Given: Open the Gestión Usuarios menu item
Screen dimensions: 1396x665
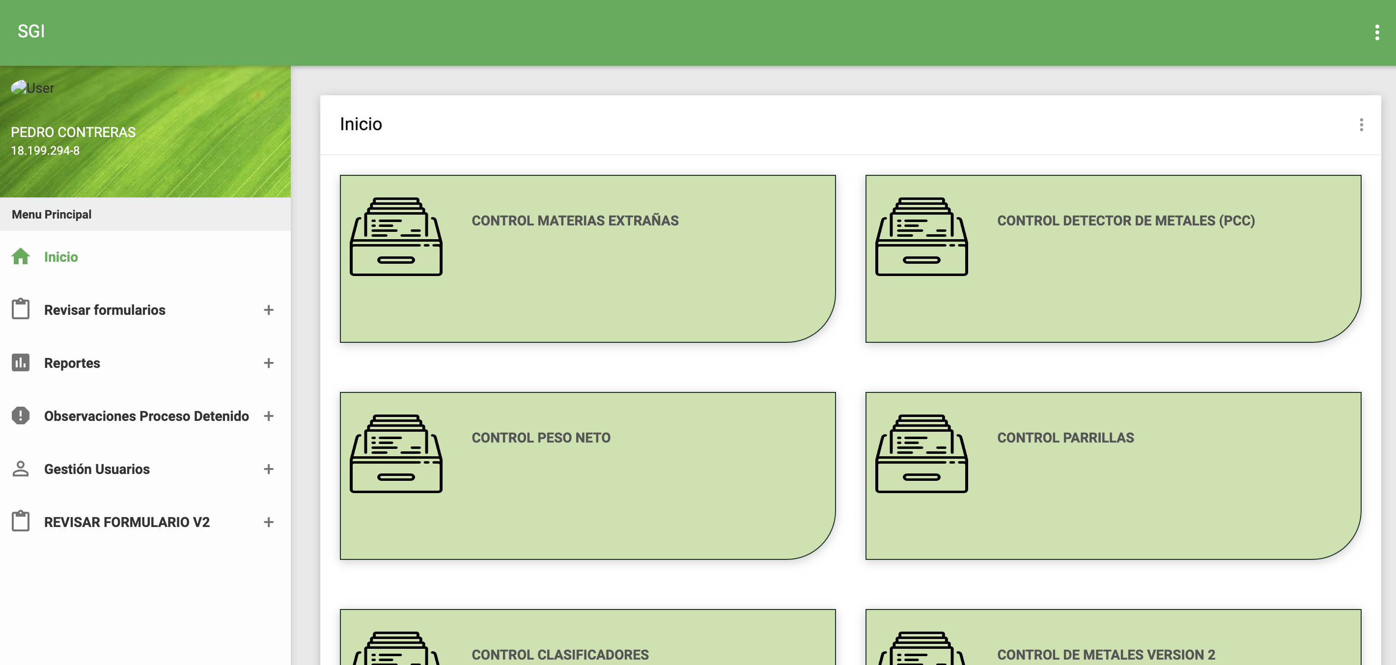Looking at the screenshot, I should [145, 469].
